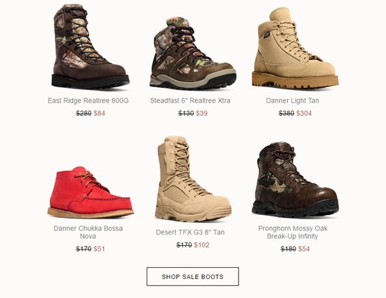
Task: Open the Pronghorn Mossy Oak boot image
Action: (295, 180)
